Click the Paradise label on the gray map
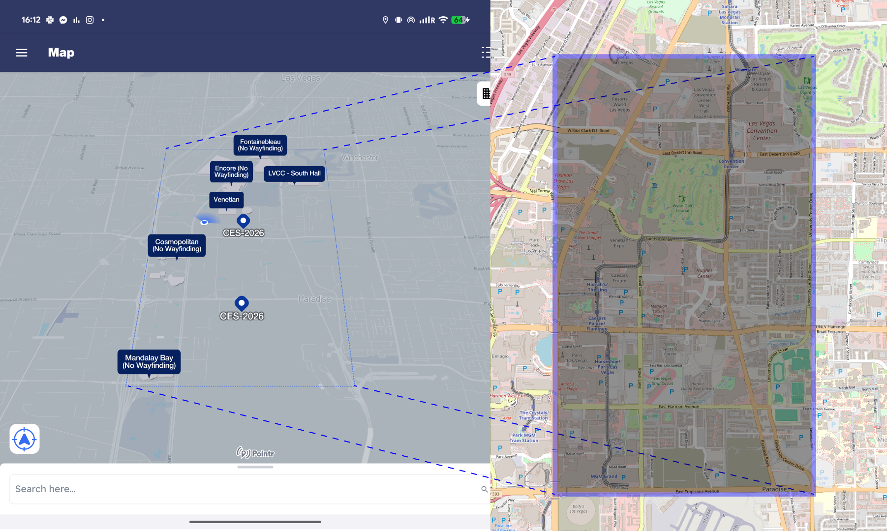Viewport: 887px width, 531px height. point(314,299)
